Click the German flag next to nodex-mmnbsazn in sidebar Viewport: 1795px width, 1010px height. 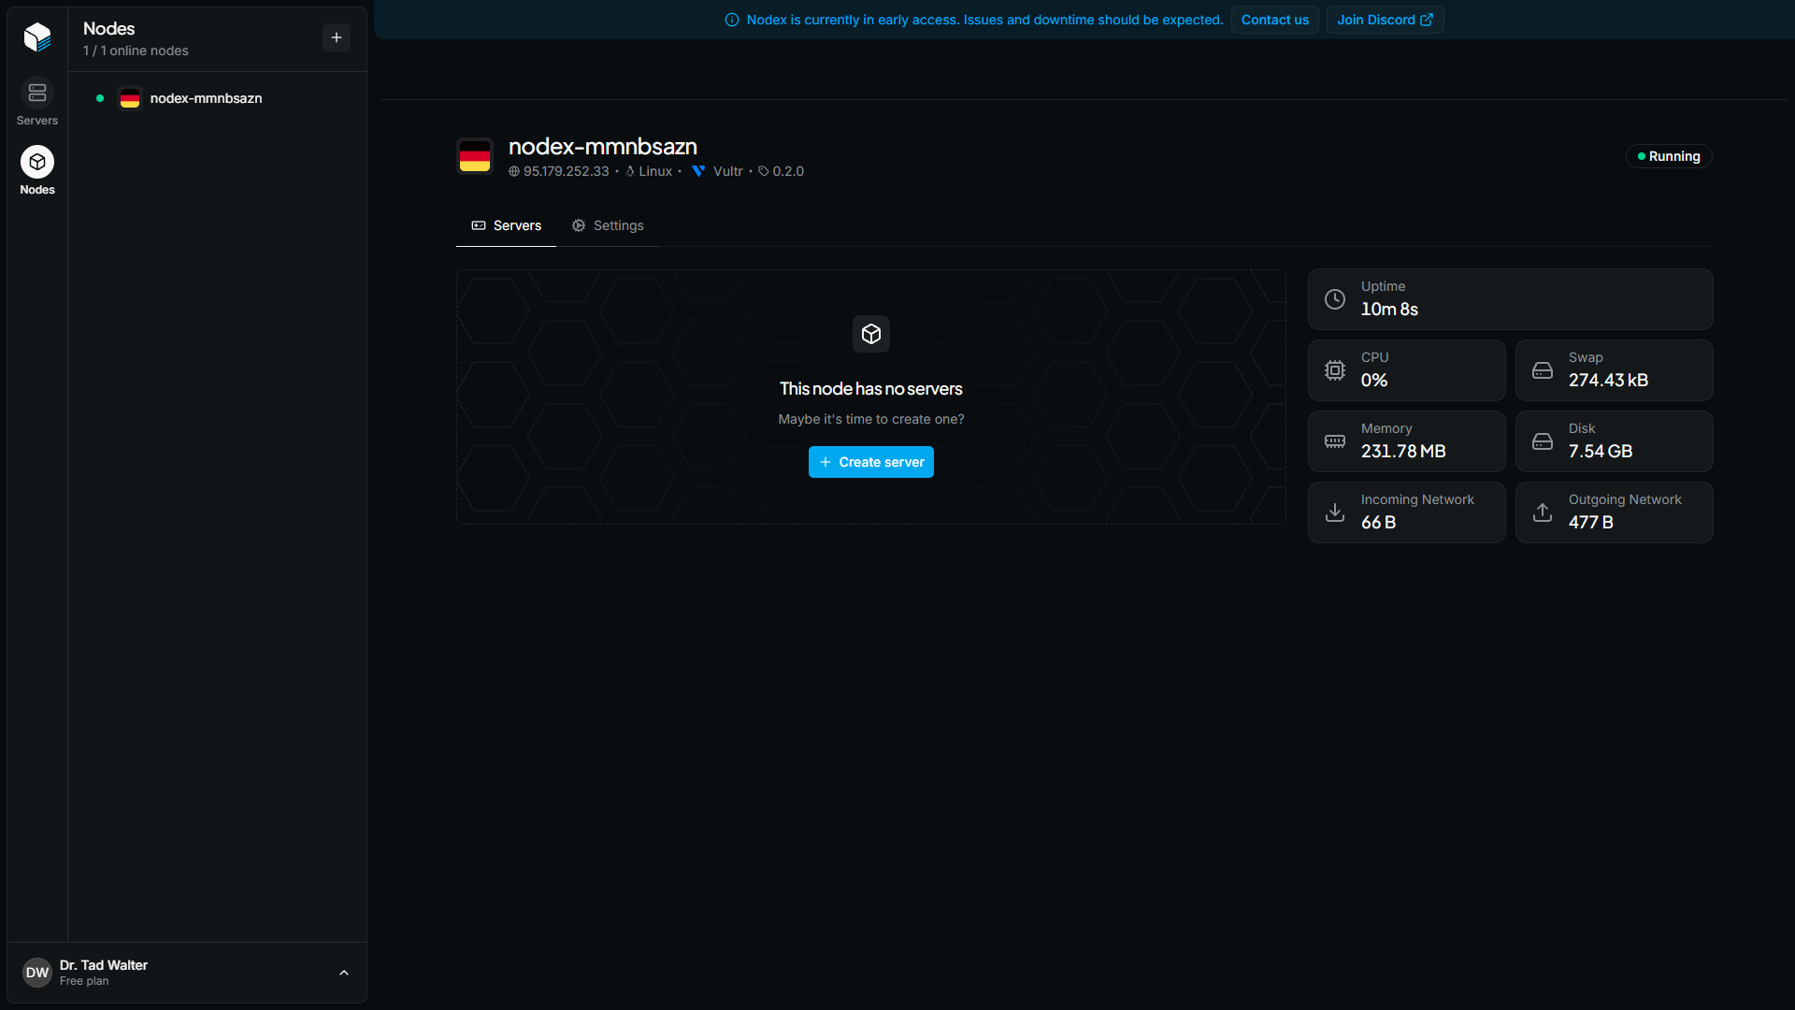130,98
